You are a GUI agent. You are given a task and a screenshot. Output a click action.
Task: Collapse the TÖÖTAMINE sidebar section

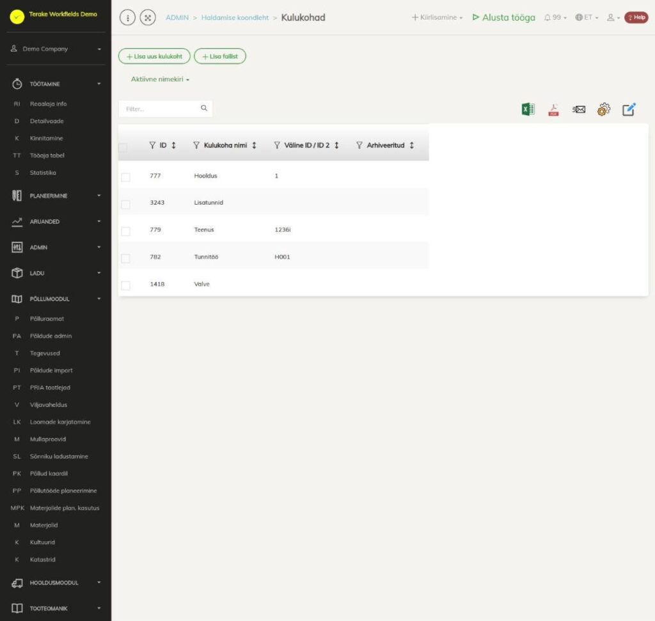(56, 84)
